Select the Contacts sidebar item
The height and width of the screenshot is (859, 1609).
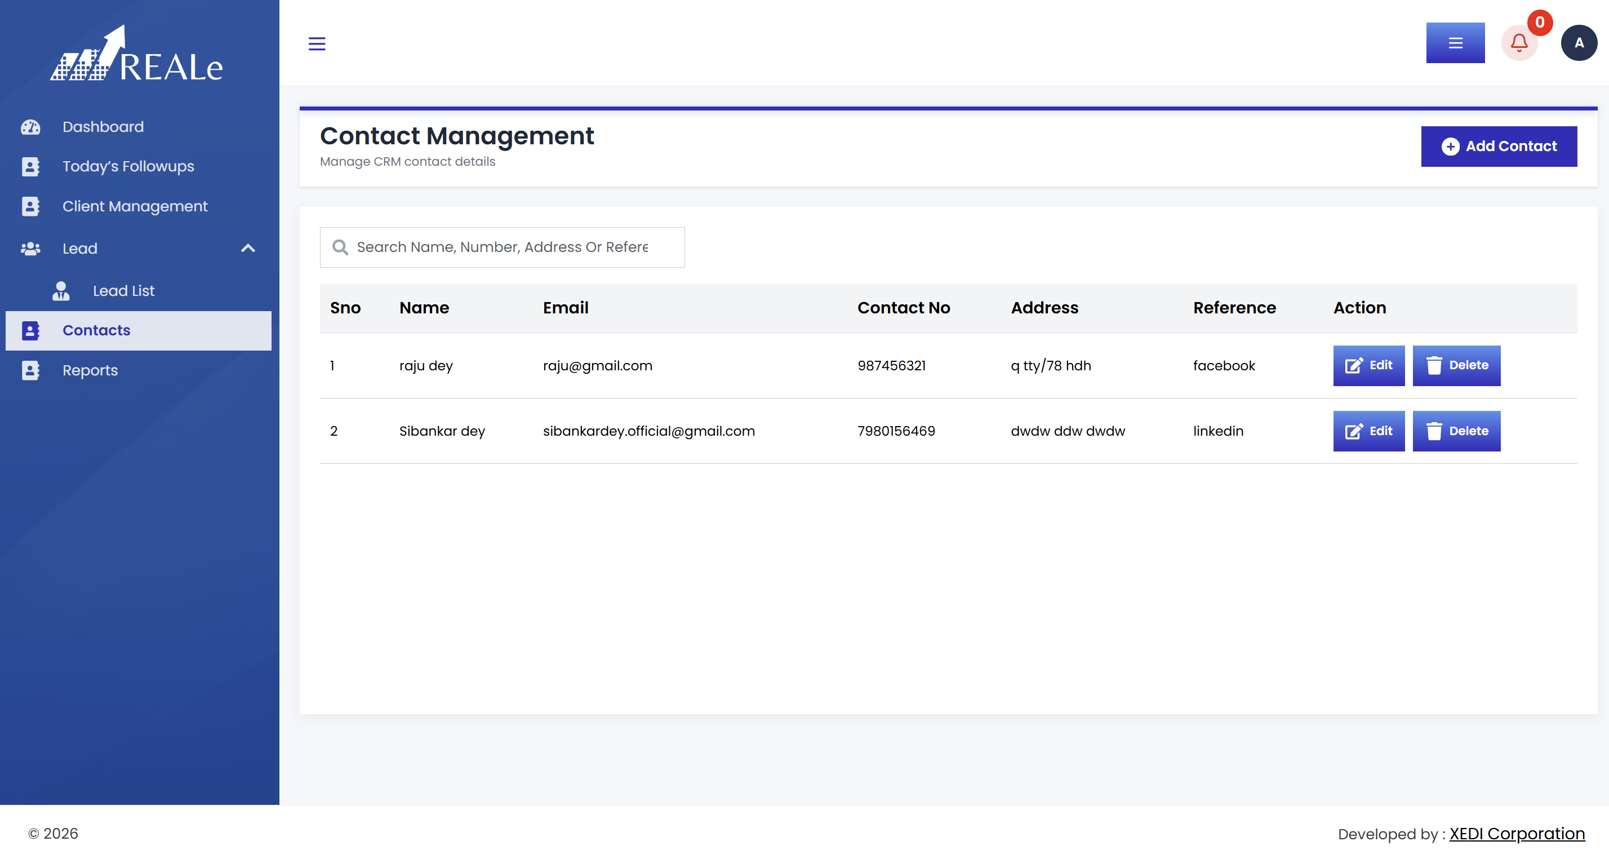[139, 330]
